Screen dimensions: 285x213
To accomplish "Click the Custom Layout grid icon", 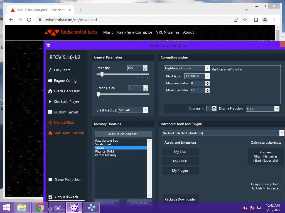I will click(x=50, y=112).
